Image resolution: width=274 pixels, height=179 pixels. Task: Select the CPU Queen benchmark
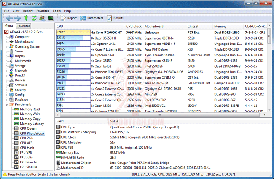(28, 128)
